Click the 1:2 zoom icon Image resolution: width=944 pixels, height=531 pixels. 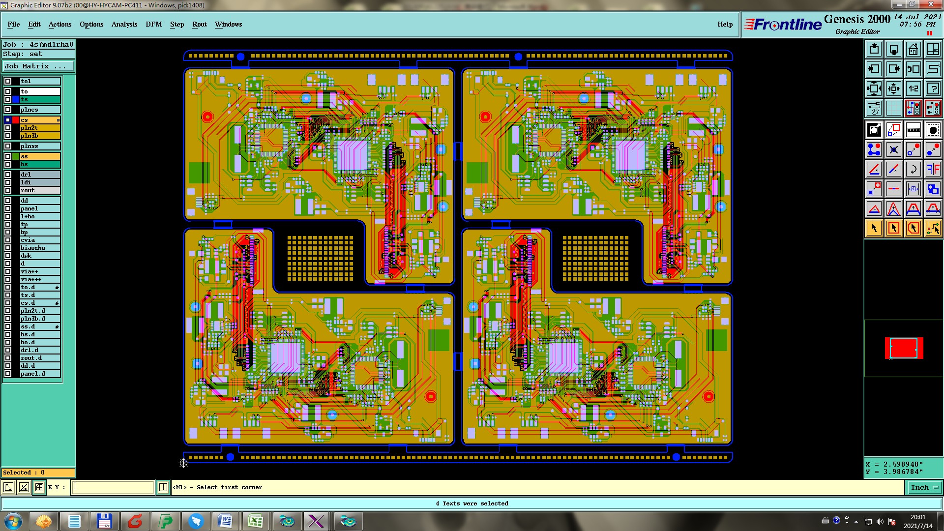tap(913, 88)
